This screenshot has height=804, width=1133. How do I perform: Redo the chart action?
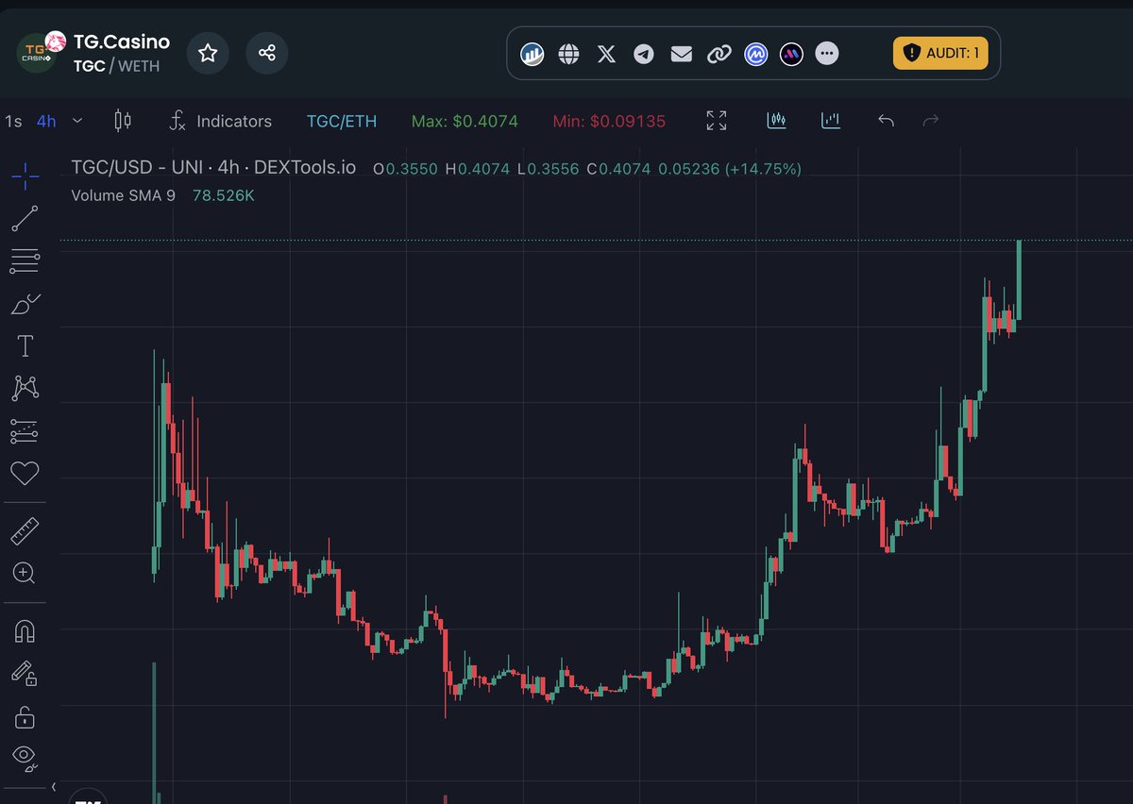[x=931, y=121]
